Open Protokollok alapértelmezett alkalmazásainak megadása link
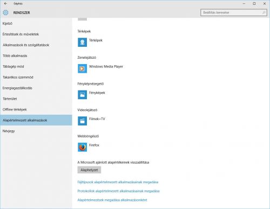This screenshot has height=209, width=270. [x=118, y=191]
